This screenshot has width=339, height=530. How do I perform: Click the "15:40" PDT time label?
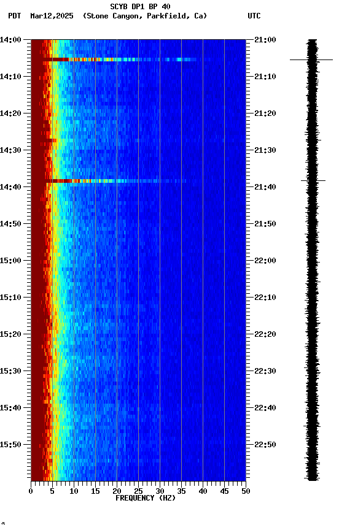click(x=10, y=408)
